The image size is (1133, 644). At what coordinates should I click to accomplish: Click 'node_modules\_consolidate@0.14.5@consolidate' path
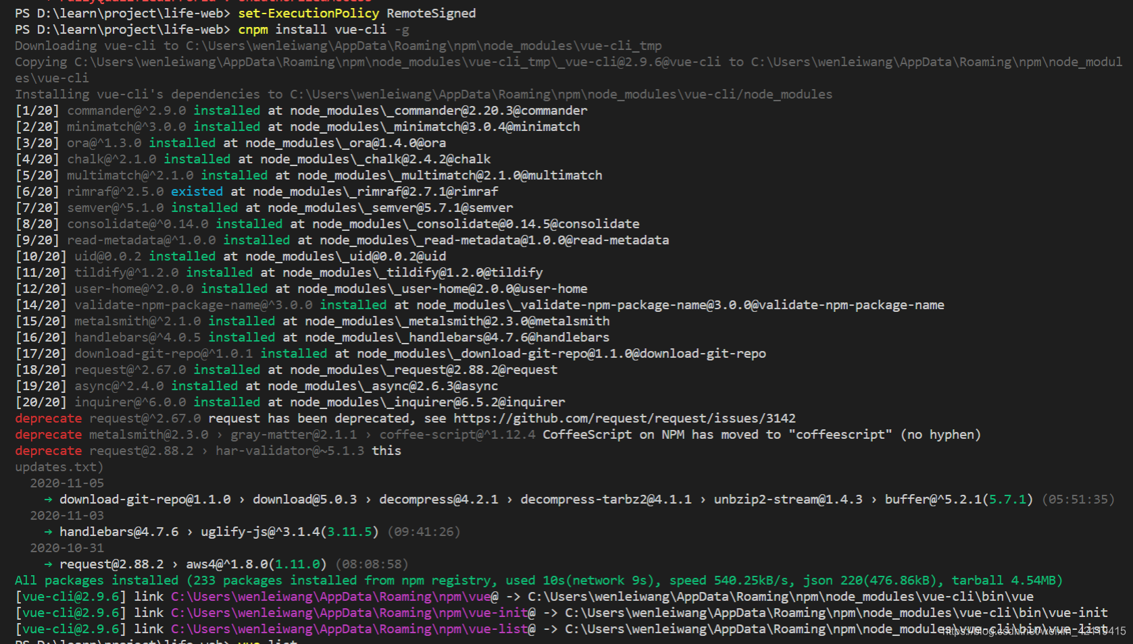click(x=476, y=224)
